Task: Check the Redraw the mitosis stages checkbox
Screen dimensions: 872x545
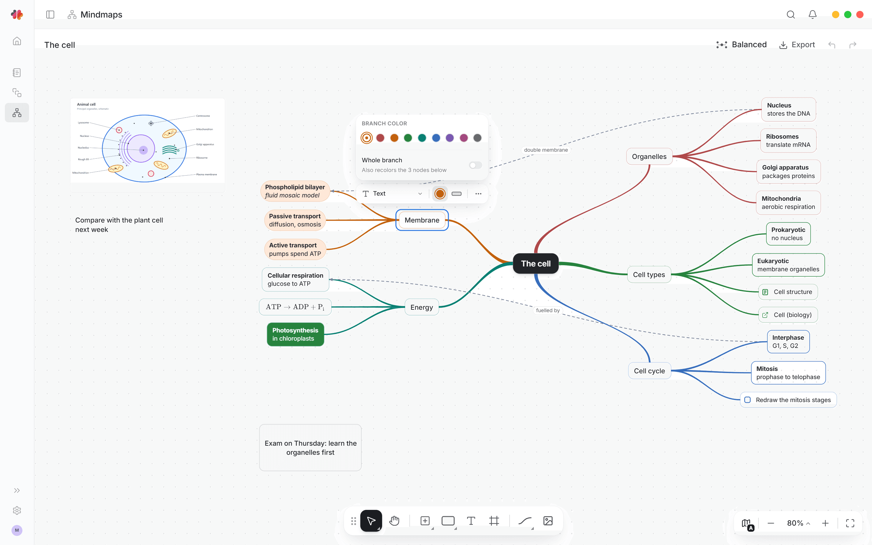Action: tap(748, 400)
